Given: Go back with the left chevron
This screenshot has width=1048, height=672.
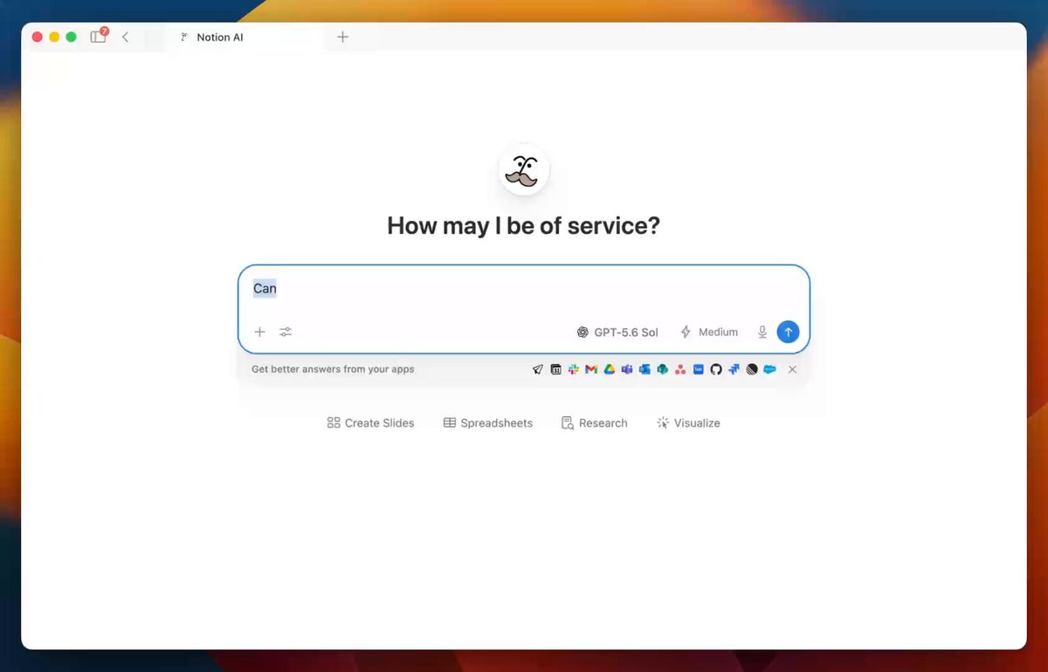Looking at the screenshot, I should tap(125, 37).
